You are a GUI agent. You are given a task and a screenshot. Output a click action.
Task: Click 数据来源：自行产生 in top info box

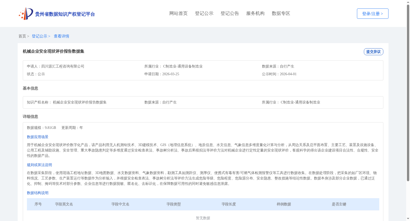(278, 66)
